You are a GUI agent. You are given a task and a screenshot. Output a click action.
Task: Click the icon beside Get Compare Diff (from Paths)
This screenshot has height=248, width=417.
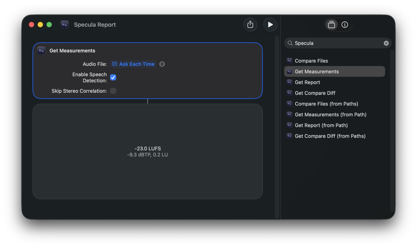pos(289,136)
